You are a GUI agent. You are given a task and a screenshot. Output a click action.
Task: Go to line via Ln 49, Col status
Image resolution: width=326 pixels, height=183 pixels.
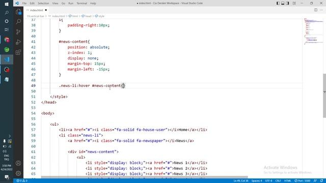coord(240,181)
